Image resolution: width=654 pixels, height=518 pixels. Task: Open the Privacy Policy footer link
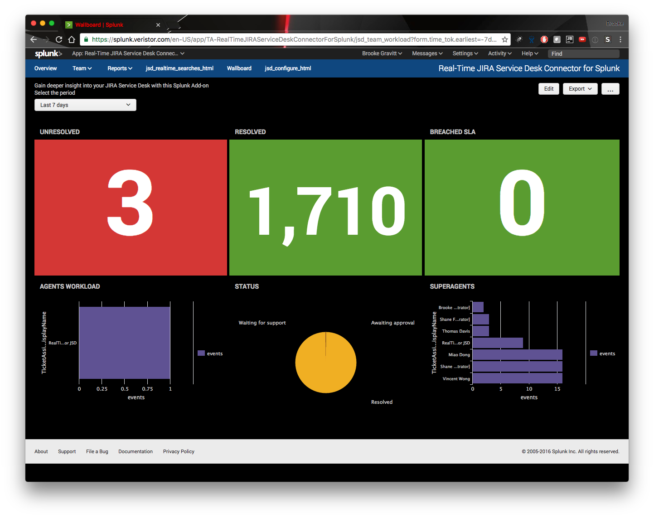(x=179, y=451)
